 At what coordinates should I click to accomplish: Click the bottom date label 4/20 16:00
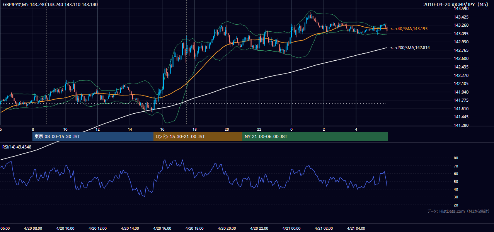click(162, 228)
